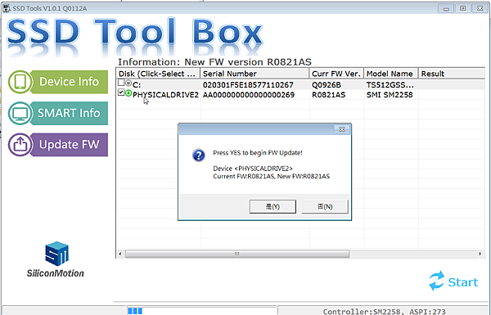Close the FW update confirmation dialog

(341, 129)
